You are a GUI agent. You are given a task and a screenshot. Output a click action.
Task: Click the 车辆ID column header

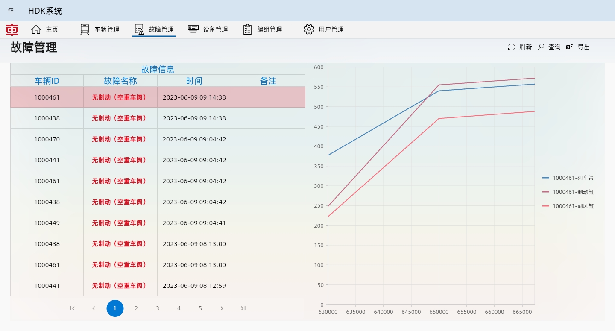pyautogui.click(x=47, y=81)
